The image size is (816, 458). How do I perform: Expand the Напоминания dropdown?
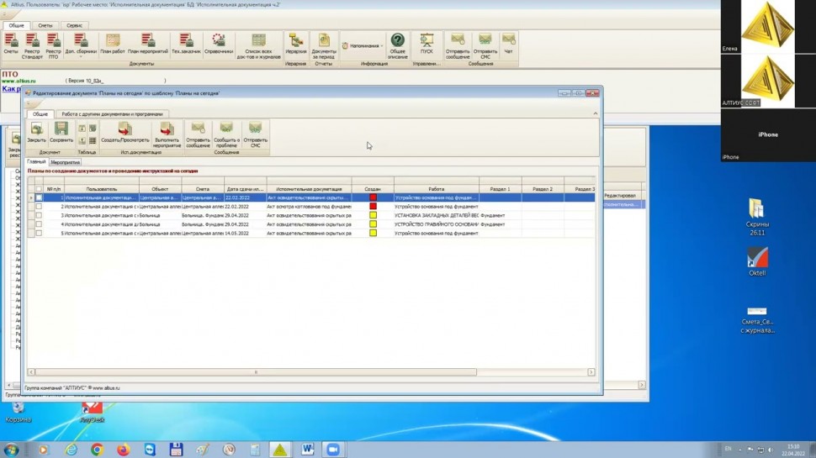[363, 45]
